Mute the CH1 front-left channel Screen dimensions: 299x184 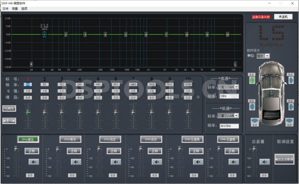point(34,162)
